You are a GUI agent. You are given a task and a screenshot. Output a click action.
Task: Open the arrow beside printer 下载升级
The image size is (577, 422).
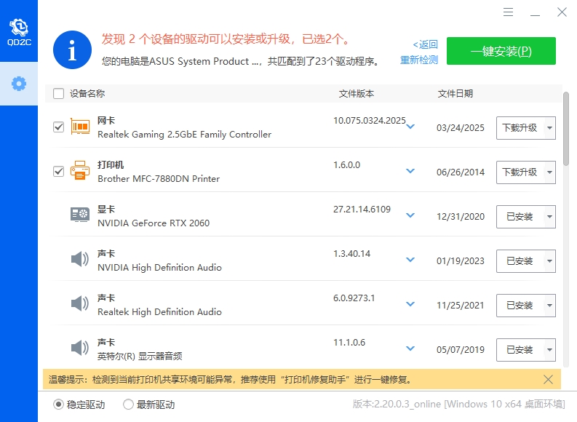pos(550,172)
